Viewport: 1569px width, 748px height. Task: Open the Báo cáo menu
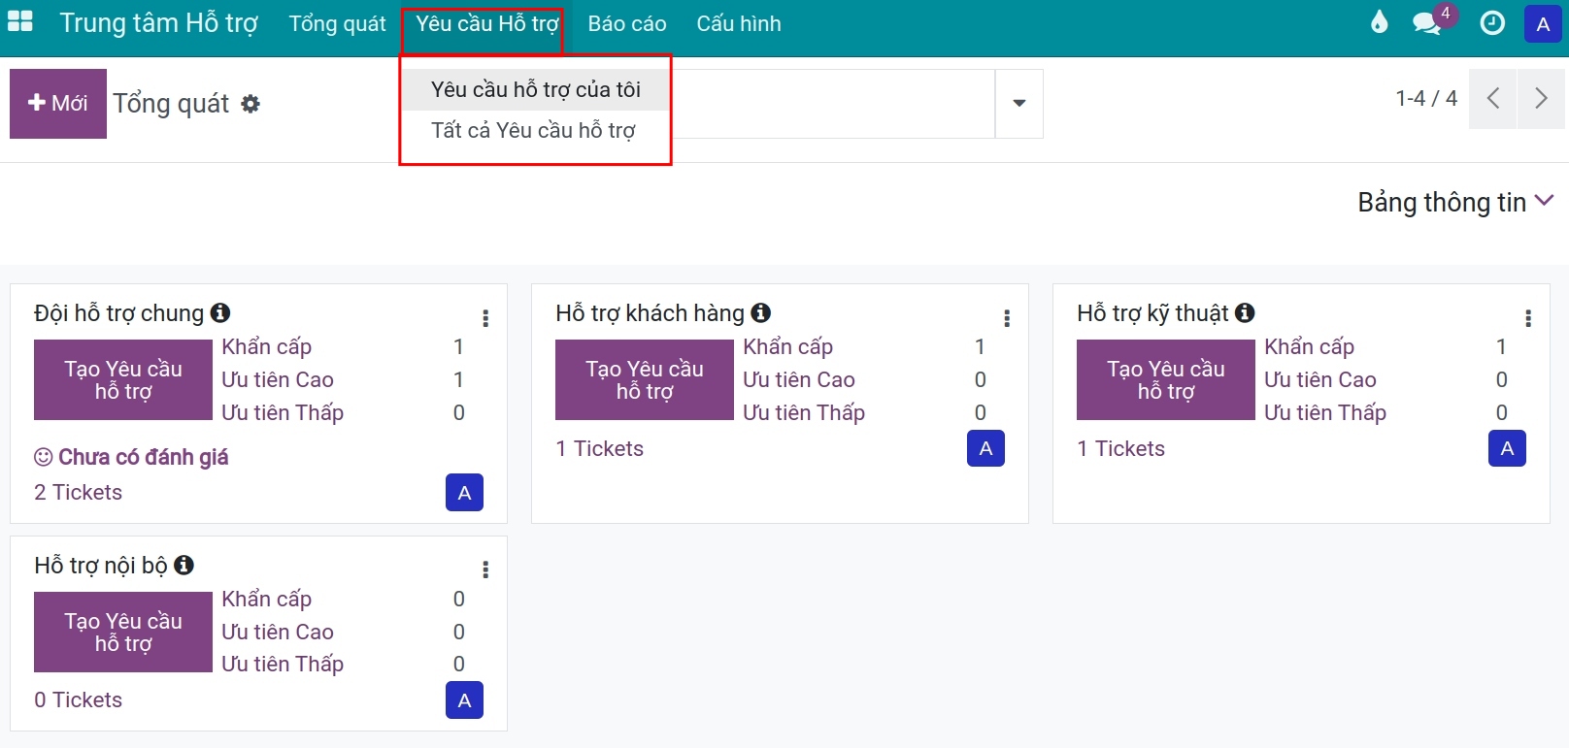pyautogui.click(x=627, y=24)
